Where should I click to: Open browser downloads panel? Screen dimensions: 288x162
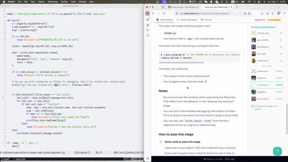pyautogui.click(x=262, y=13)
